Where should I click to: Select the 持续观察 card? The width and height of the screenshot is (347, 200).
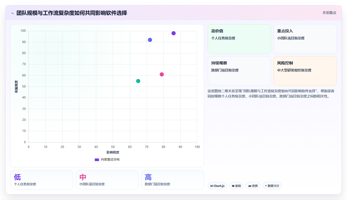coord(239,71)
